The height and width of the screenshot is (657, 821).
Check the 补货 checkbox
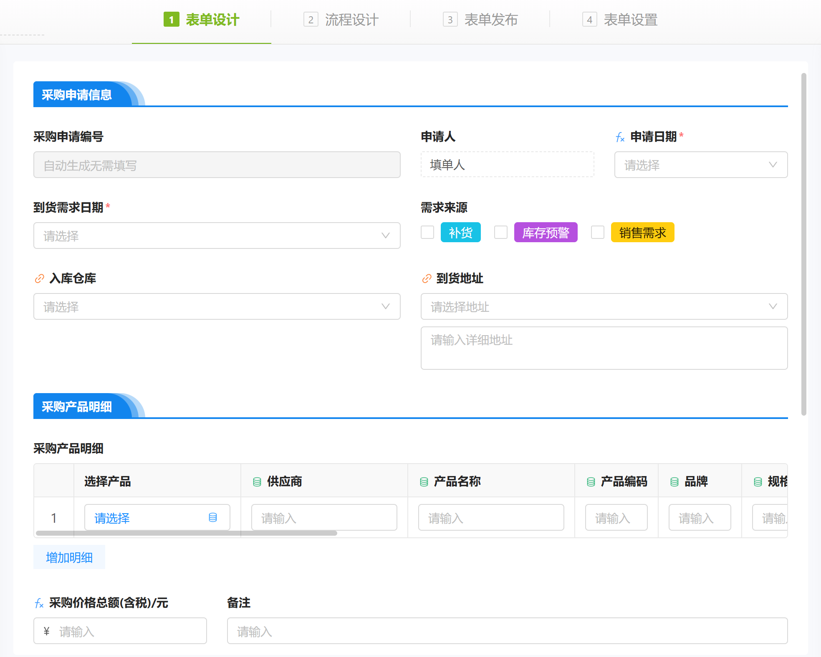(427, 232)
